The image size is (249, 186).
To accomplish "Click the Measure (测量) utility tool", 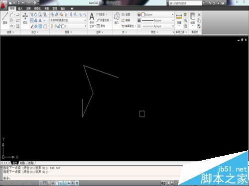I will [x=179, y=18].
